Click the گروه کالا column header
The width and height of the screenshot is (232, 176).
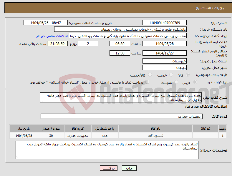click(78, 129)
